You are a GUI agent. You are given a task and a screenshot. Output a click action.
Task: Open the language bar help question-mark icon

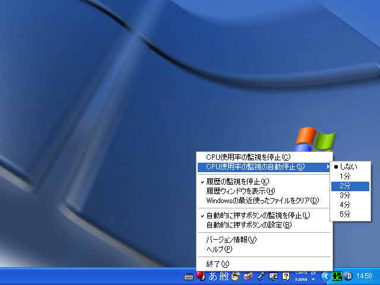[286, 276]
